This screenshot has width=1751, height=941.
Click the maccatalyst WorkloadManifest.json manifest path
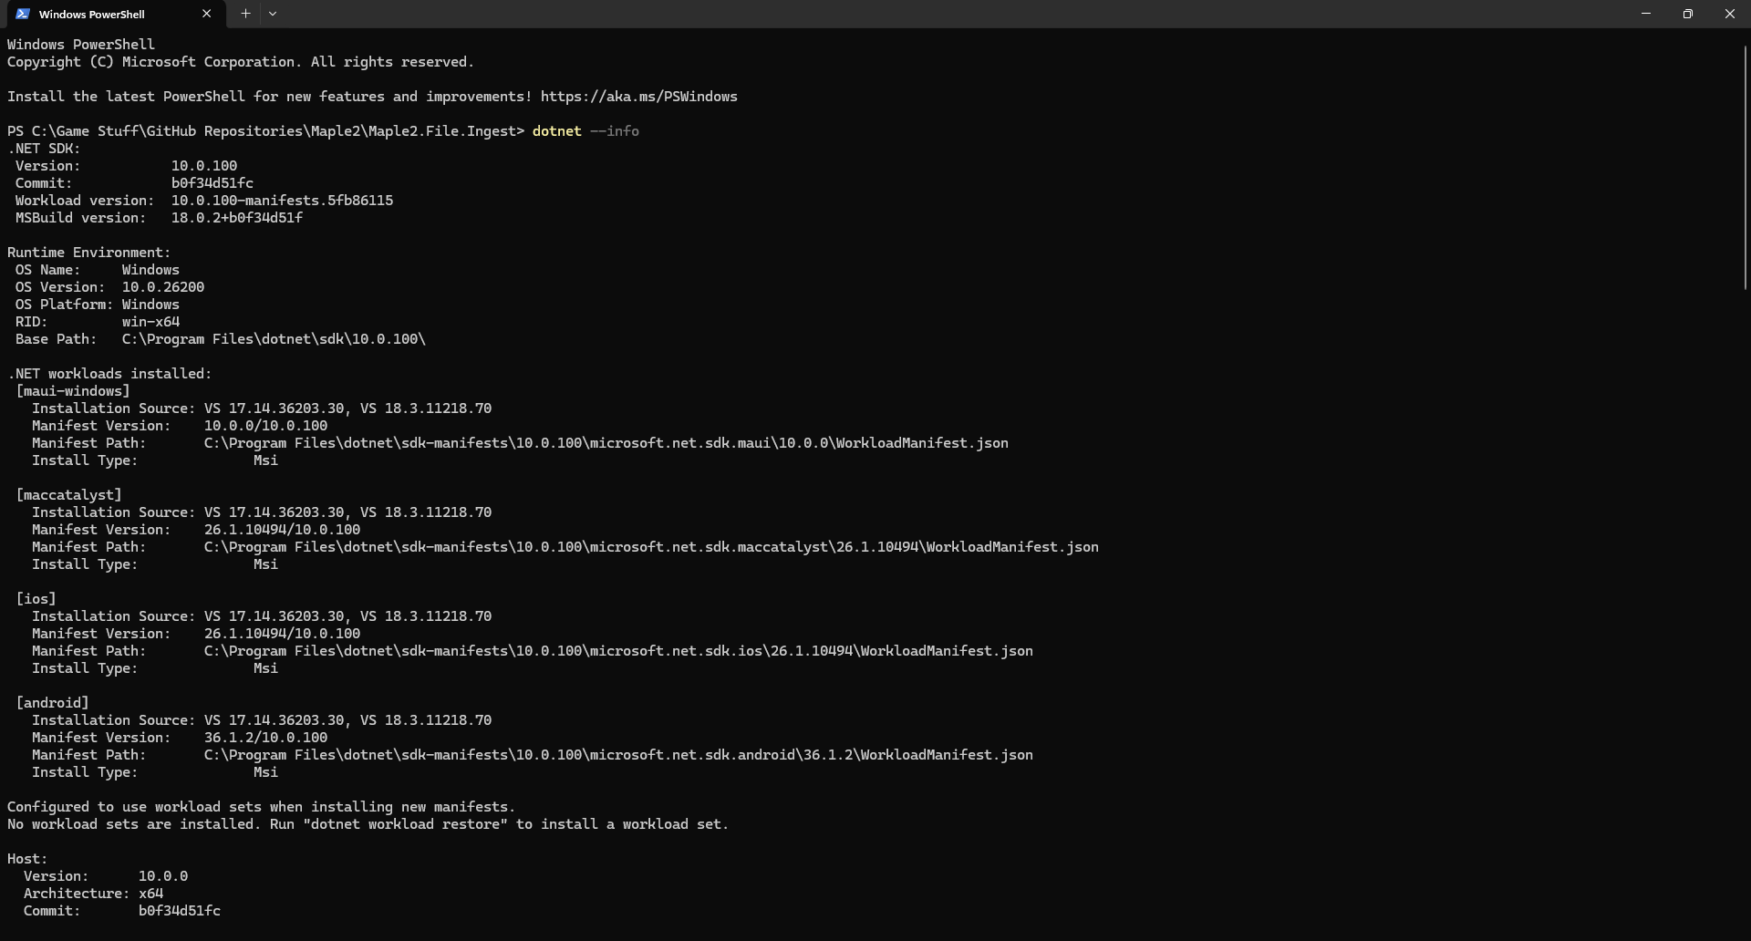click(651, 547)
